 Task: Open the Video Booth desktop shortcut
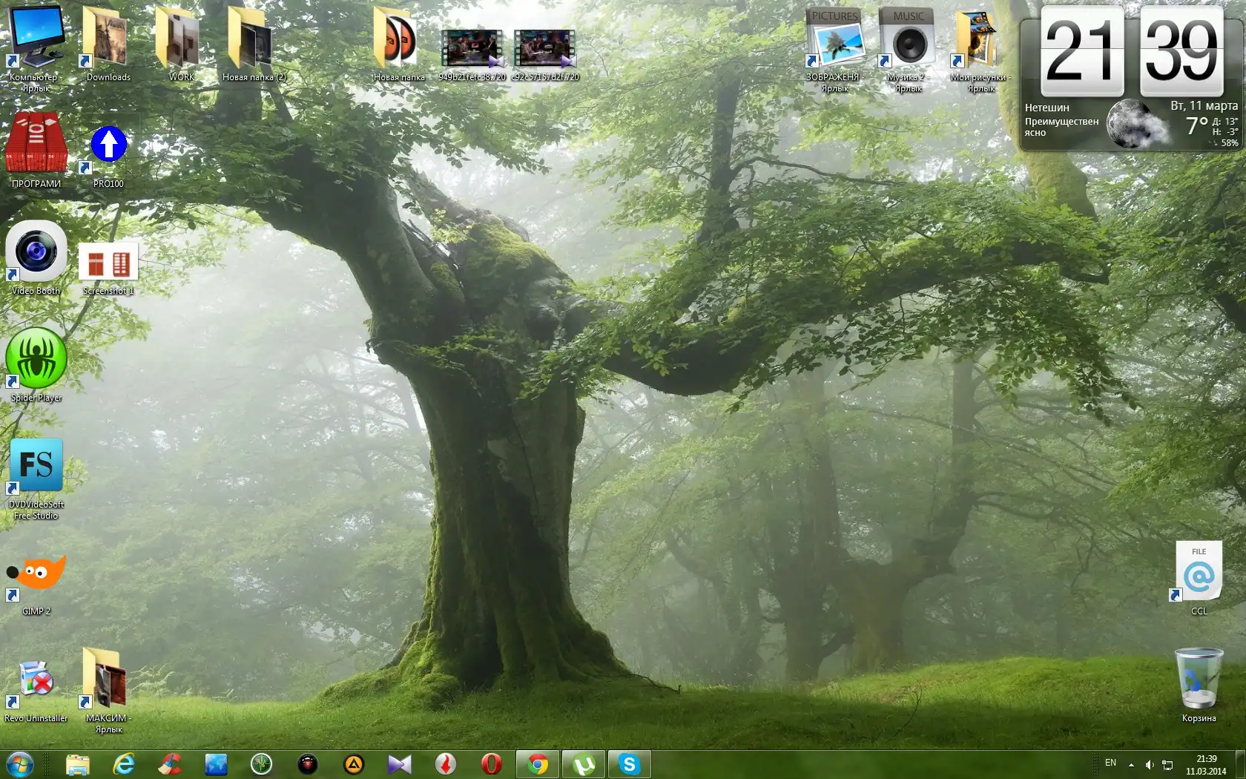click(x=36, y=253)
